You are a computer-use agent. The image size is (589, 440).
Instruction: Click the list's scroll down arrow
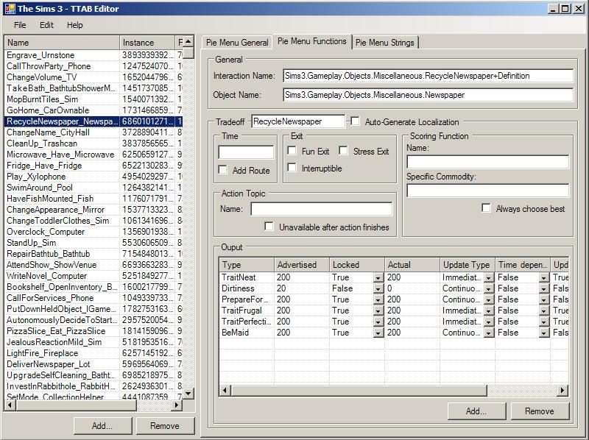188,394
